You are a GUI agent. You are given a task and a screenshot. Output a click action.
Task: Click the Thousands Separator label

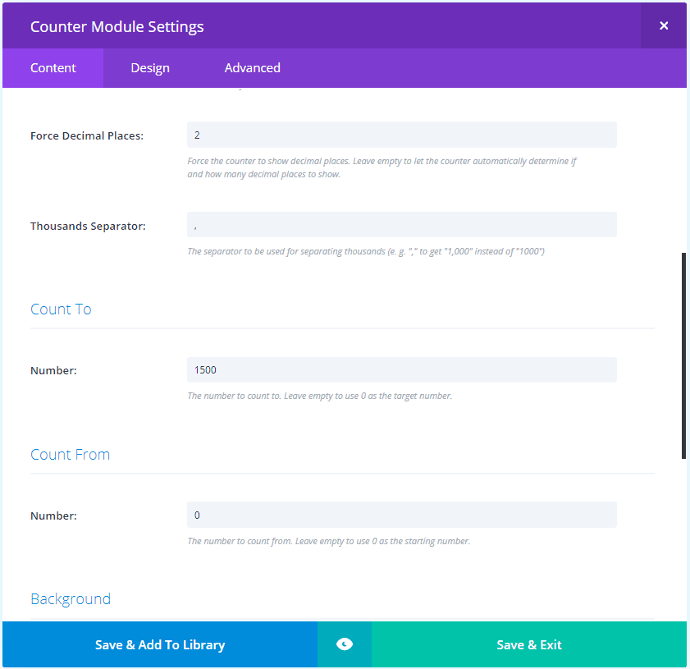[x=88, y=226]
